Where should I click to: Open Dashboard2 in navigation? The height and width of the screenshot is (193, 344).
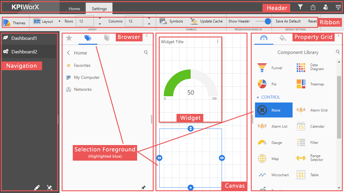[x=24, y=52]
